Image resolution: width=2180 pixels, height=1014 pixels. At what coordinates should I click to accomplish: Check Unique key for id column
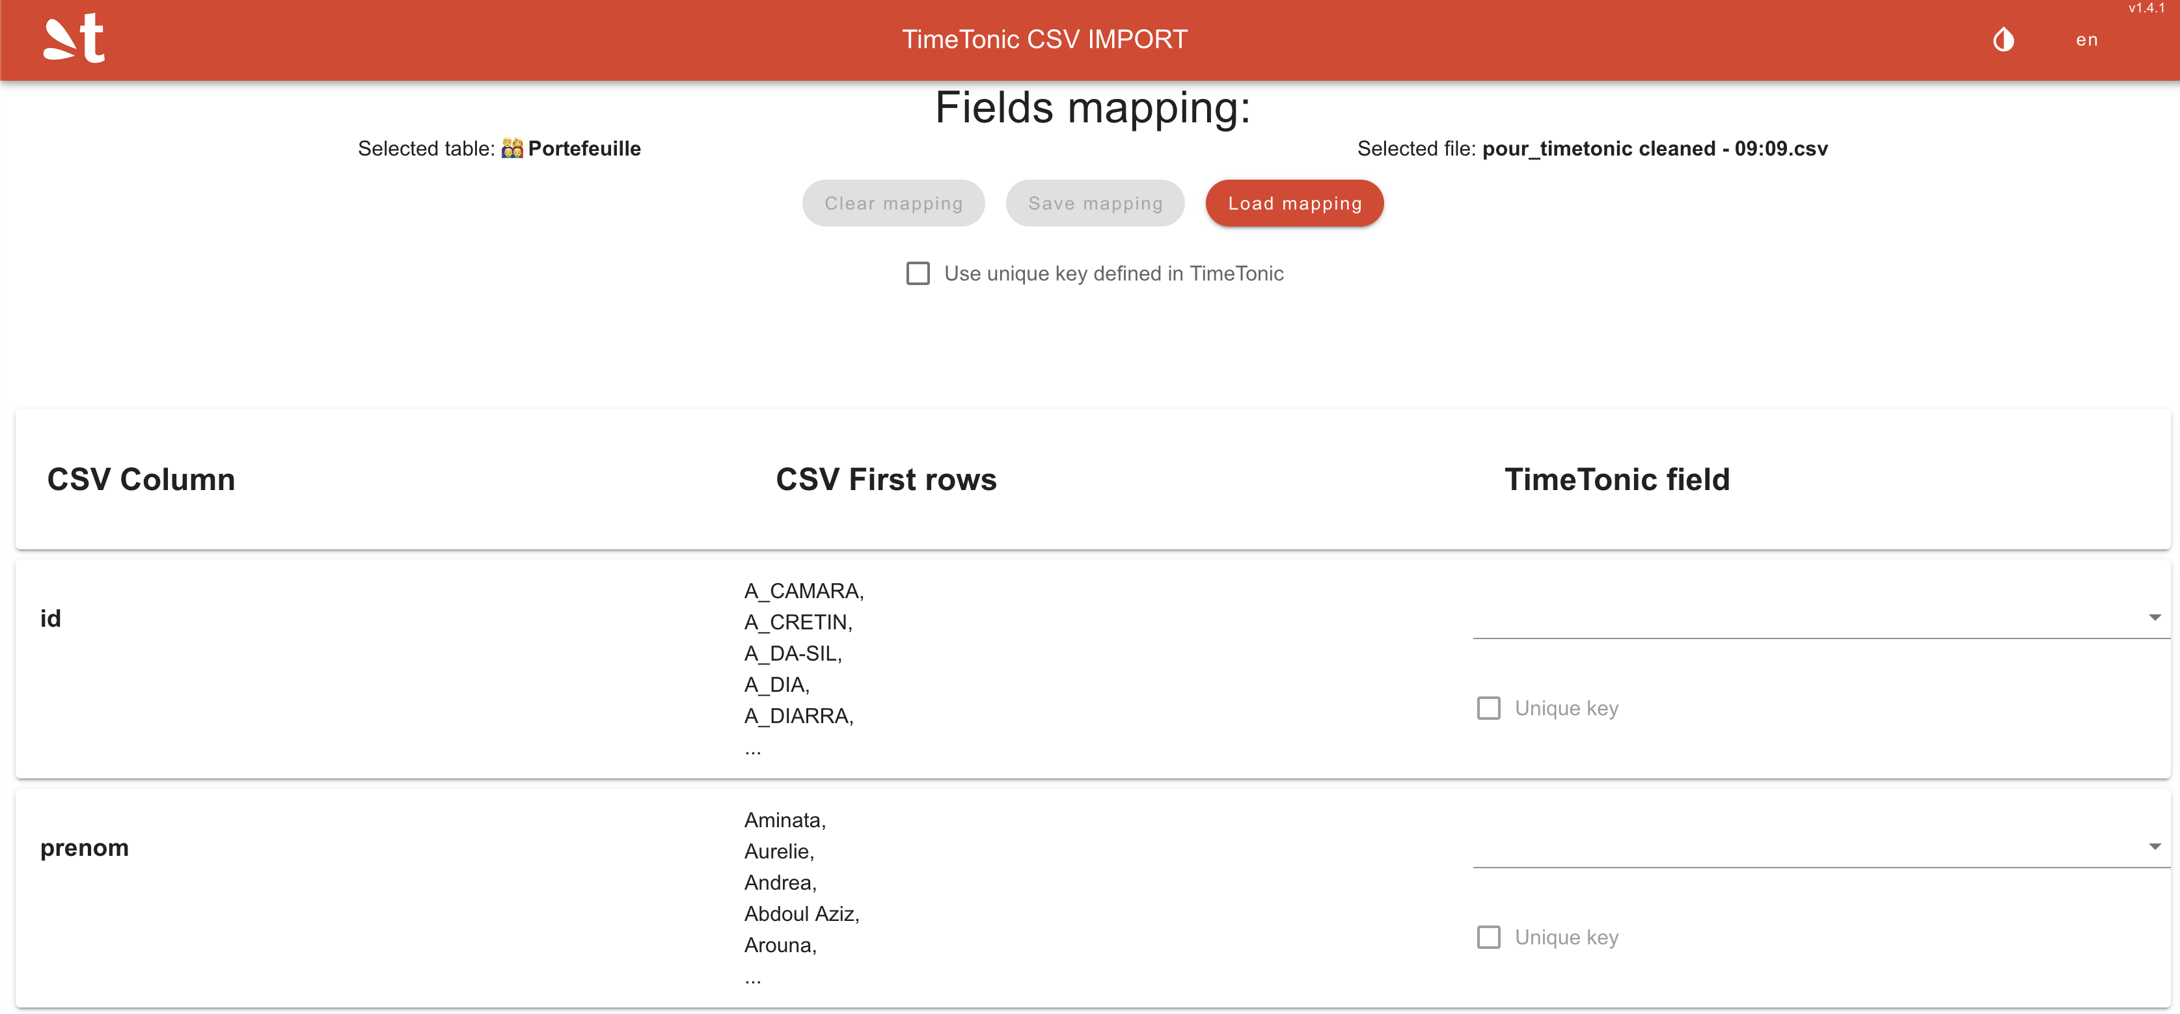[x=1488, y=707]
